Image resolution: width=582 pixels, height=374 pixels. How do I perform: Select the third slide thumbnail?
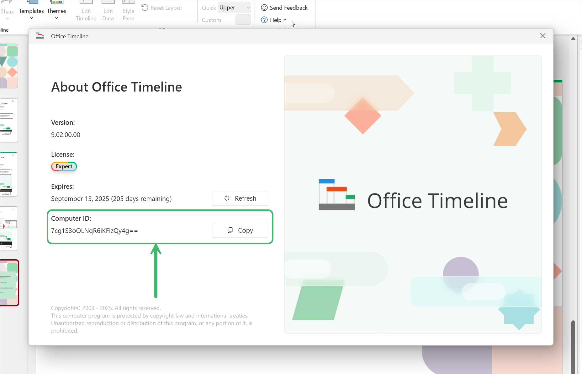click(9, 174)
